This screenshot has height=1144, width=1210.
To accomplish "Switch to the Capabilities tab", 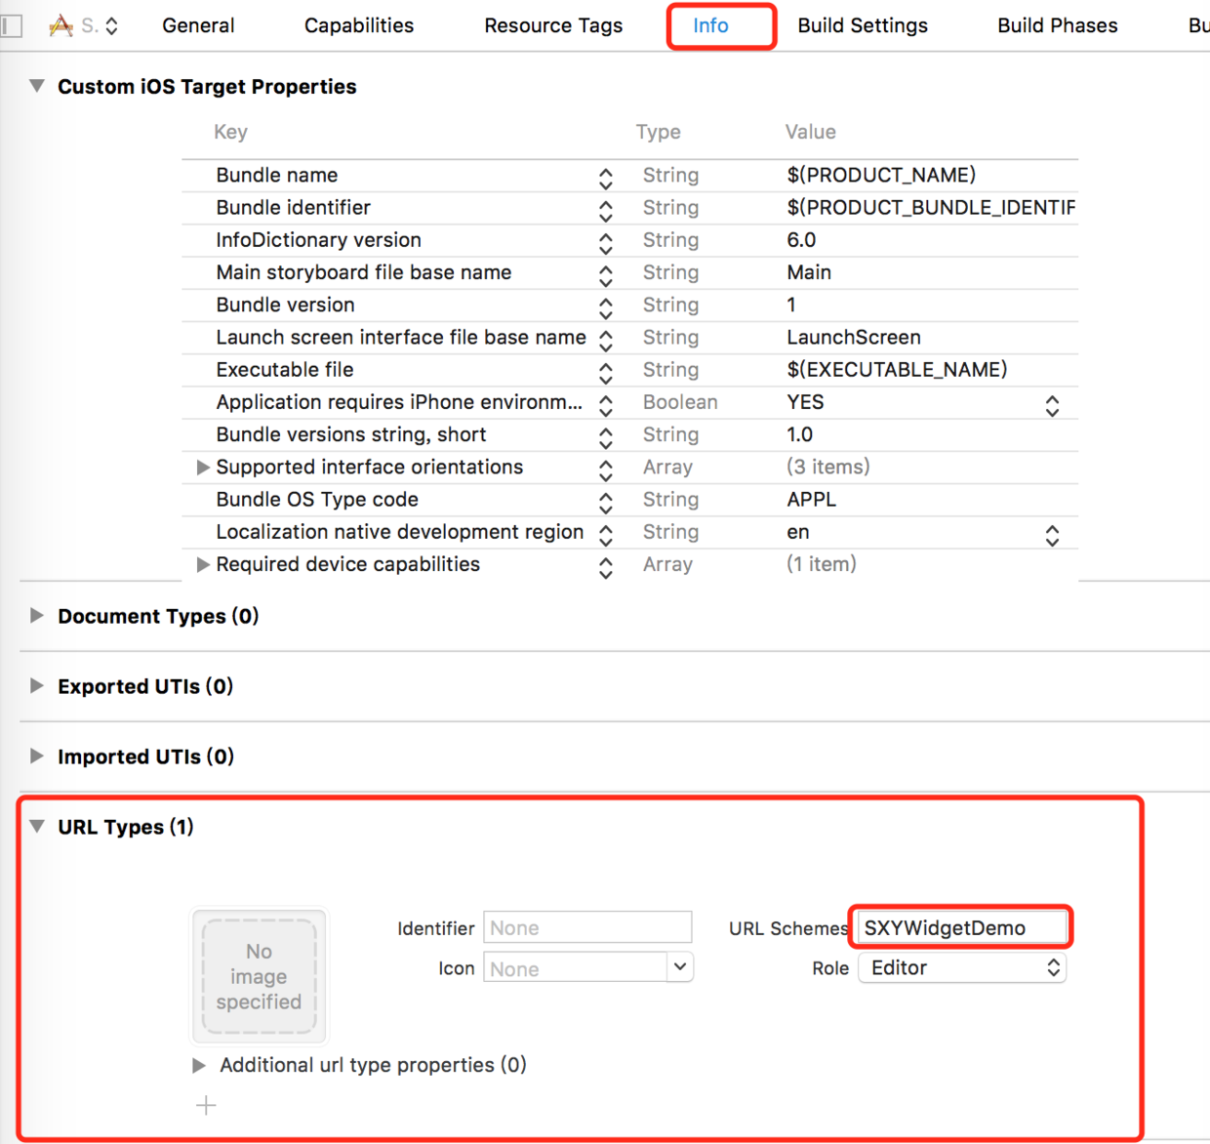I will click(359, 25).
